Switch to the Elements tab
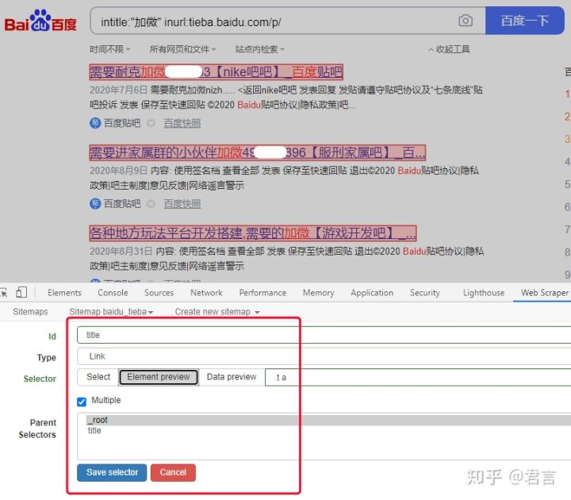 64,293
